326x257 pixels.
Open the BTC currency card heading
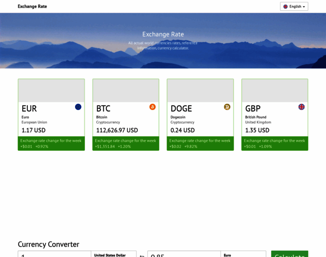103,109
